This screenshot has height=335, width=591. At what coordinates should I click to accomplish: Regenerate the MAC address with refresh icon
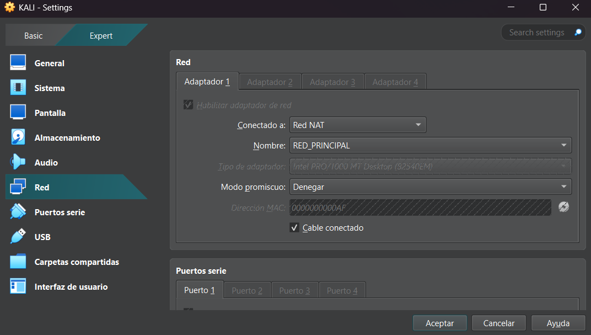[x=563, y=207]
